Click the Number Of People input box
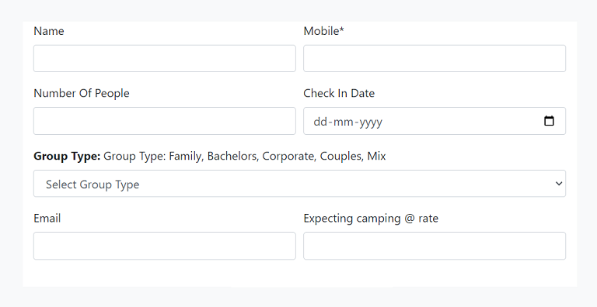The image size is (597, 307). 165,121
